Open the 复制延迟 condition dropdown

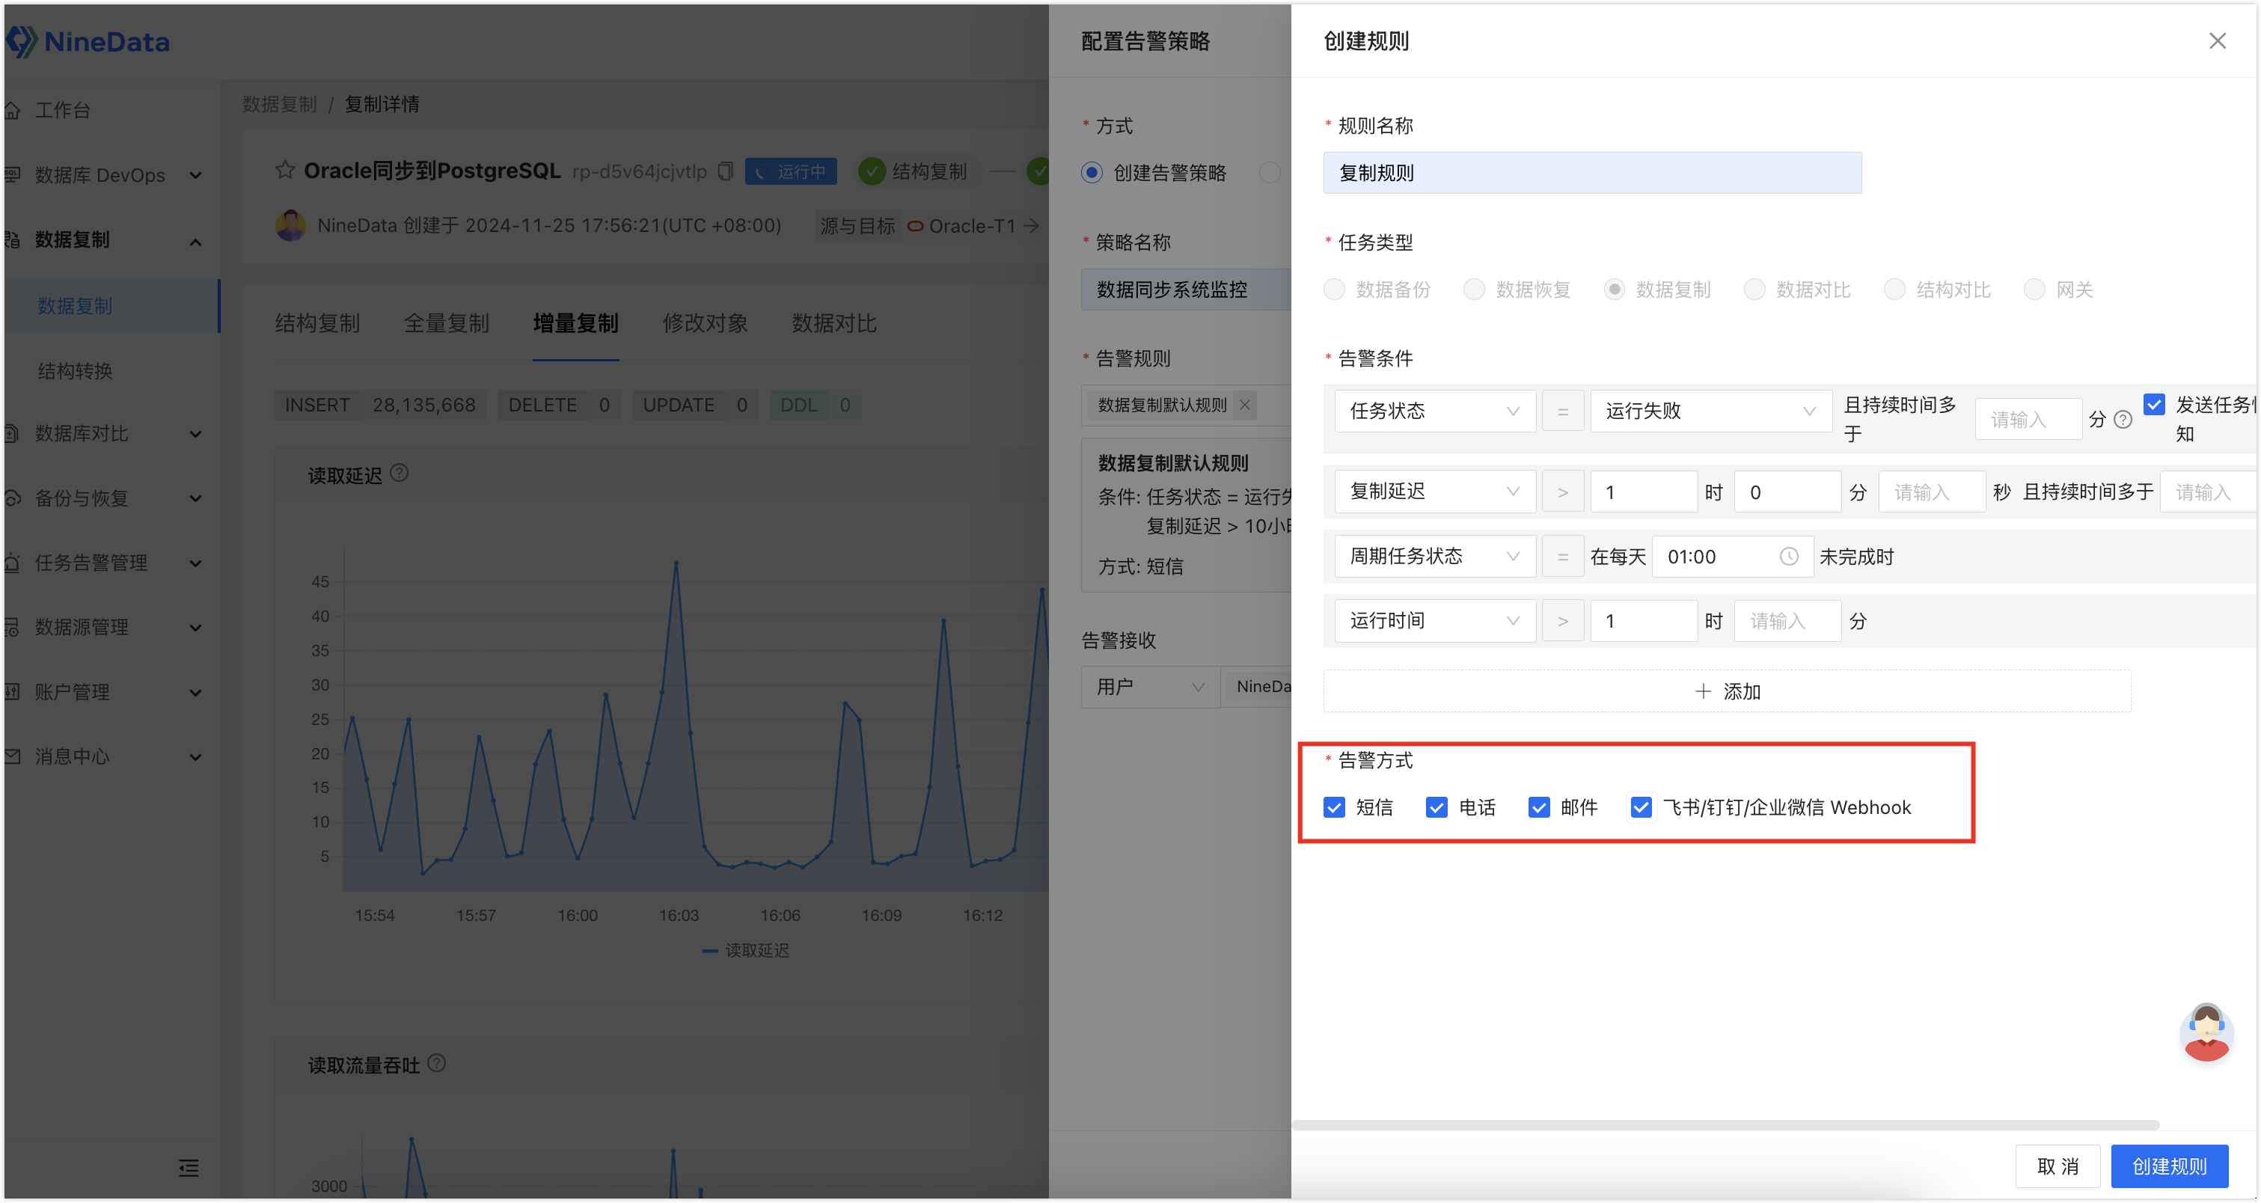(1435, 492)
